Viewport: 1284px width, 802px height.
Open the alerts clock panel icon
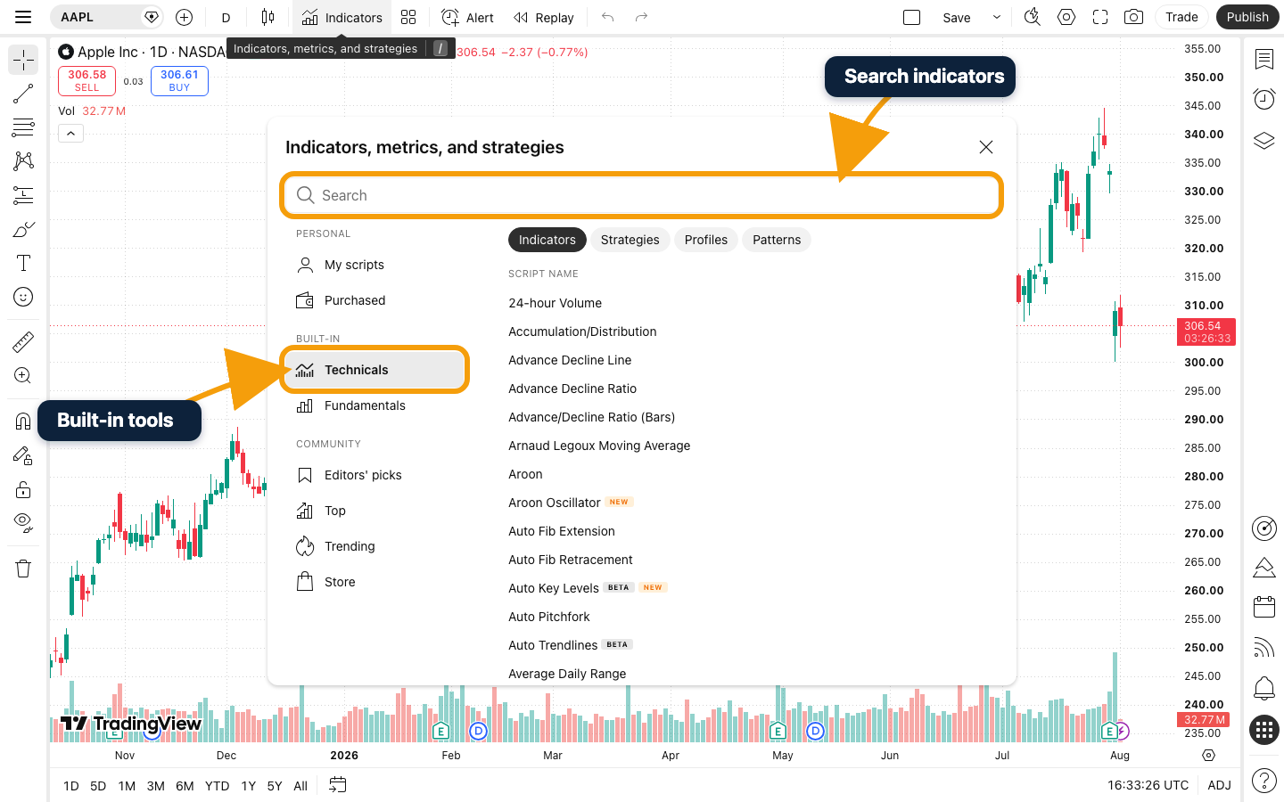(x=1263, y=99)
